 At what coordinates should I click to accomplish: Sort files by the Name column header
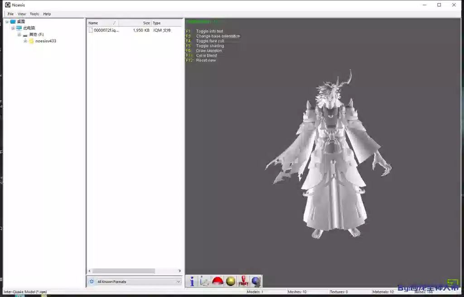coord(103,23)
